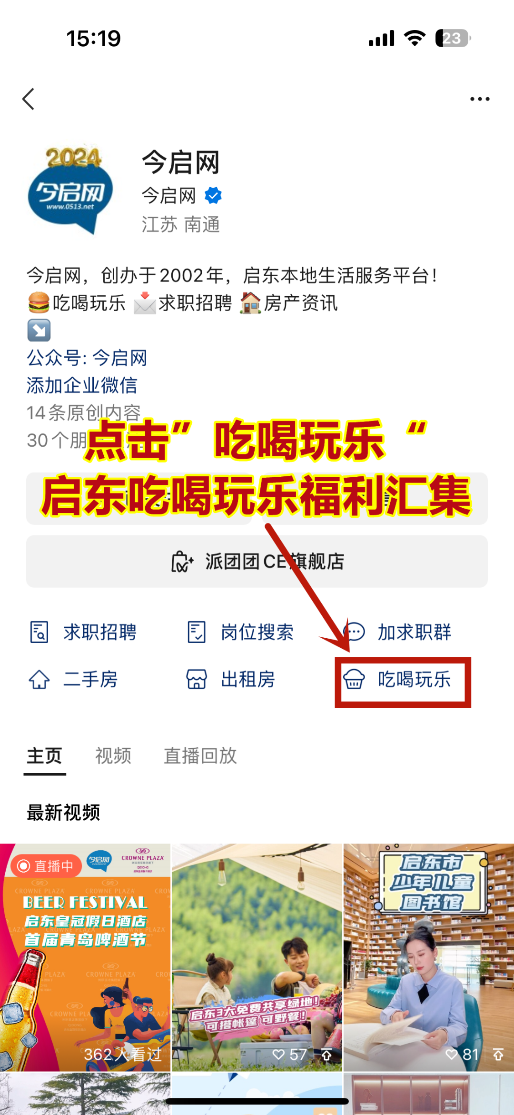The image size is (514, 1115).
Task: Tap the 二手房 house icon
Action: click(39, 679)
